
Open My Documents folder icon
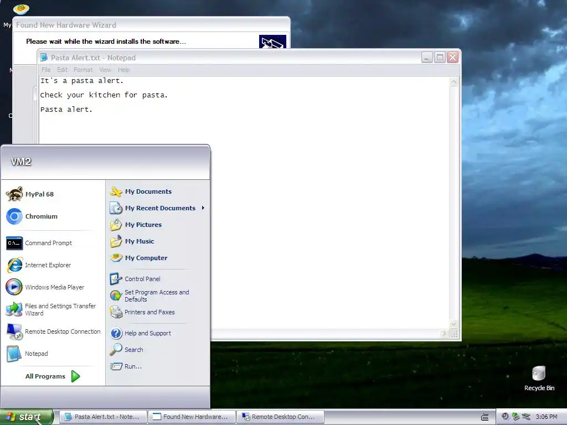(x=116, y=191)
